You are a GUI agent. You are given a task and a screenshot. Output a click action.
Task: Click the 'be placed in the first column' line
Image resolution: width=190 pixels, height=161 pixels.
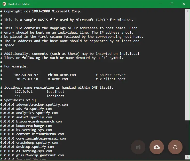[72, 37]
